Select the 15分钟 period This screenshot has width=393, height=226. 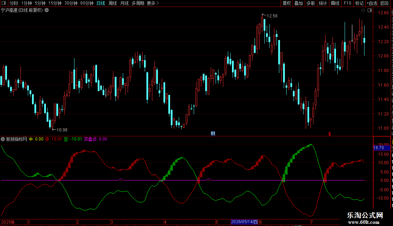pos(55,3)
